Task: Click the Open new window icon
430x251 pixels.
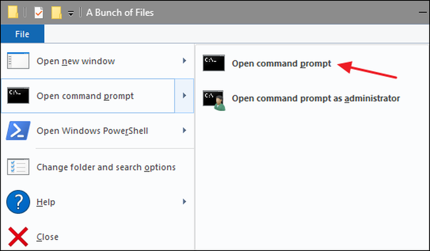Action: point(18,61)
